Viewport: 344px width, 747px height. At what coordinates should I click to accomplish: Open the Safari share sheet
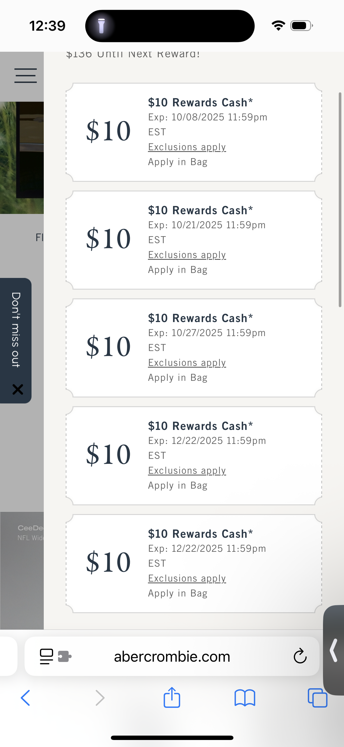[x=172, y=697]
